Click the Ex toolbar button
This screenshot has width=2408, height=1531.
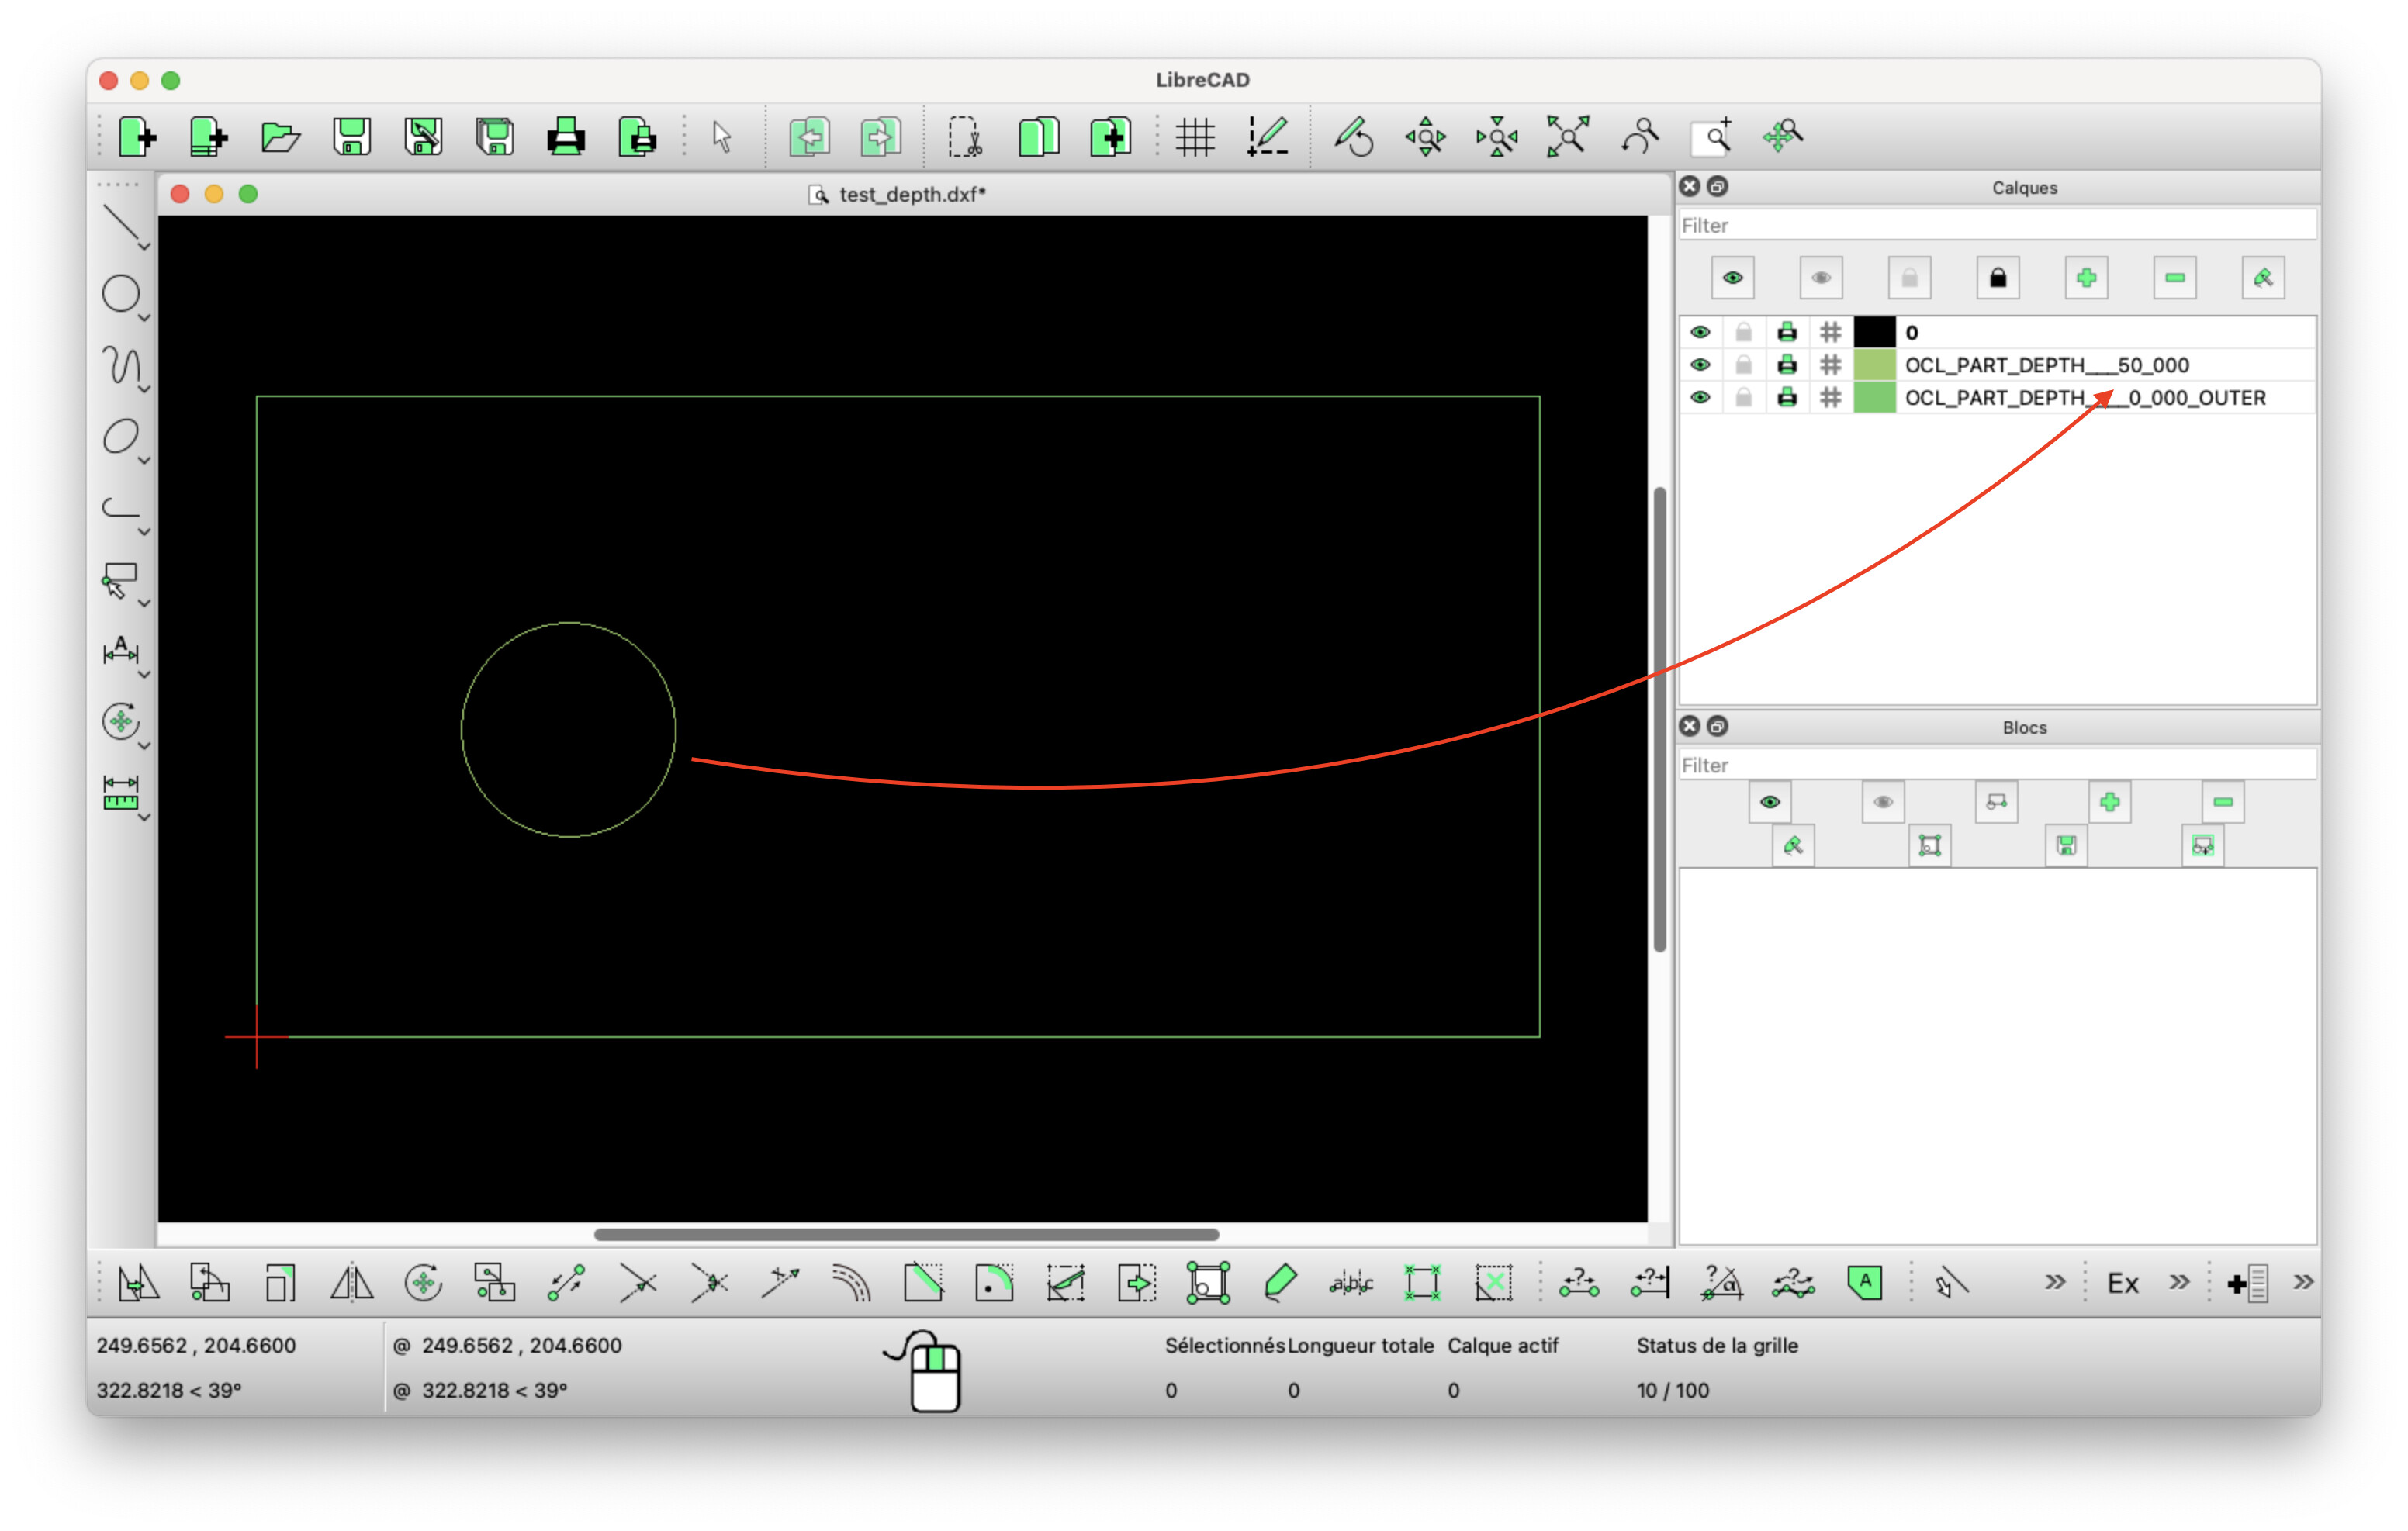(2122, 1283)
